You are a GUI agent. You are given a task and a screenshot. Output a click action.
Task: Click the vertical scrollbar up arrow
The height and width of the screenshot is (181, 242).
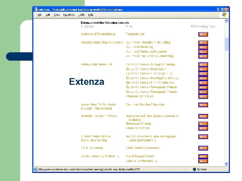(x=226, y=21)
